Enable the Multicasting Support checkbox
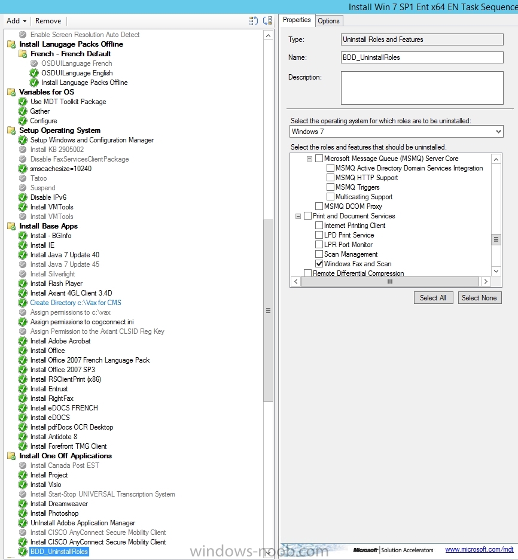The width and height of the screenshot is (518, 560). pos(331,197)
